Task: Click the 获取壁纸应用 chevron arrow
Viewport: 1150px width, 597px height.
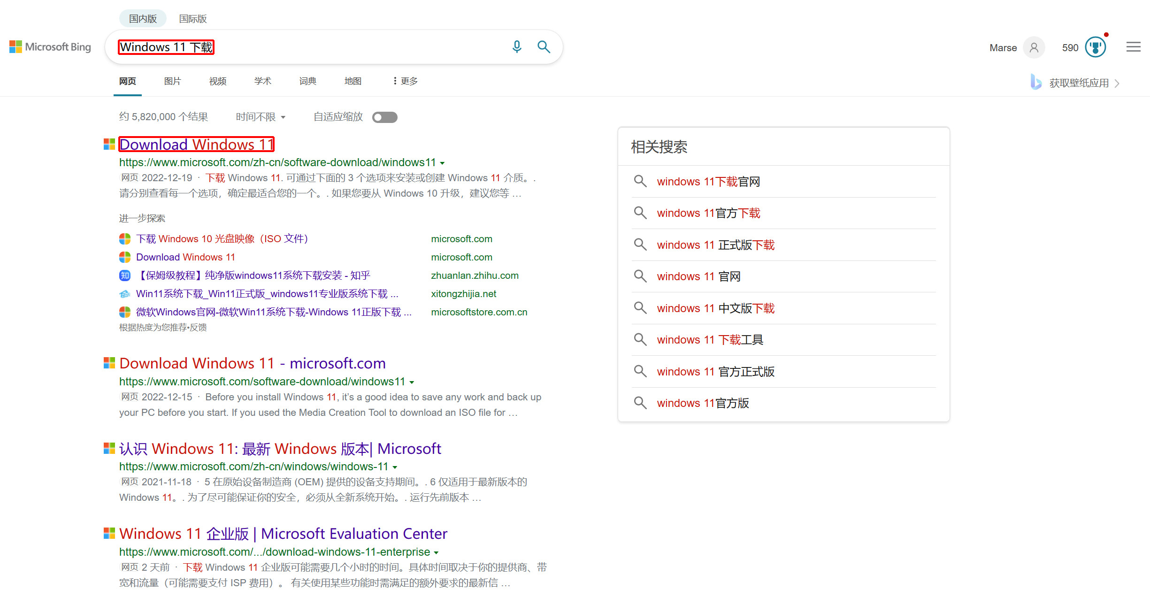Action: click(x=1117, y=84)
